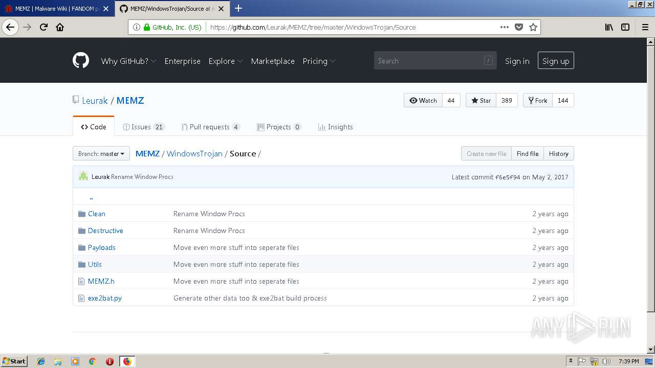Click the exe2bat.py file icon
The height and width of the screenshot is (368, 655).
point(81,298)
